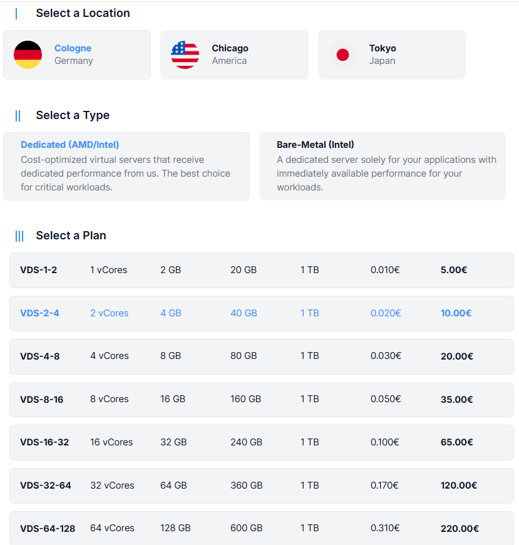Select the VDS-32-64 plan
The height and width of the screenshot is (545, 519).
click(261, 485)
